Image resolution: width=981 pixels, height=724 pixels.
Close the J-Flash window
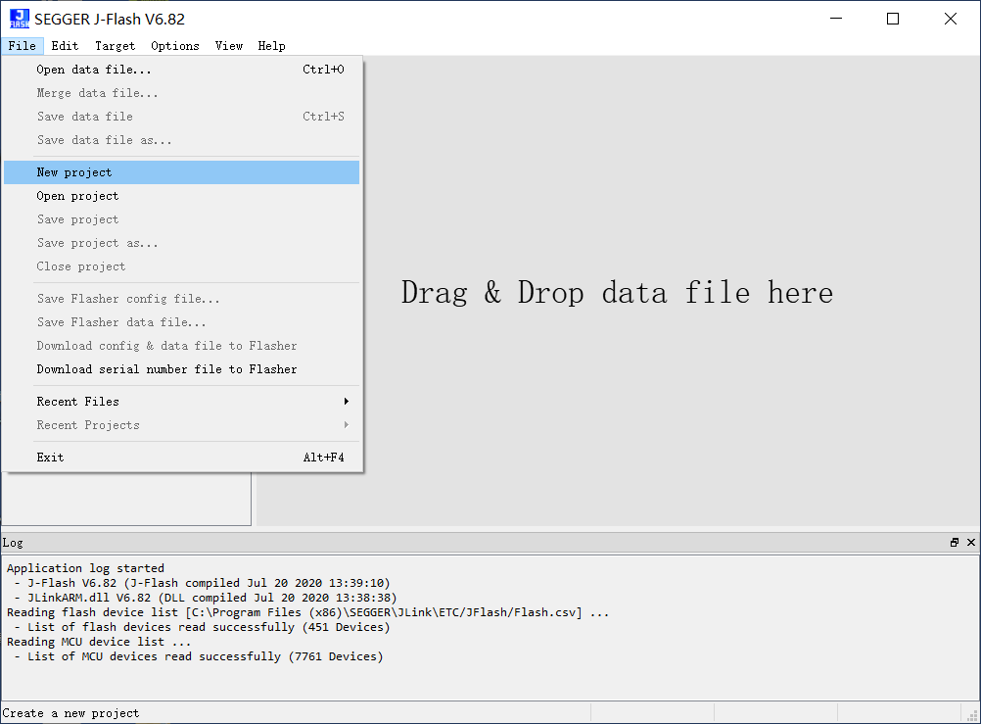click(x=951, y=19)
